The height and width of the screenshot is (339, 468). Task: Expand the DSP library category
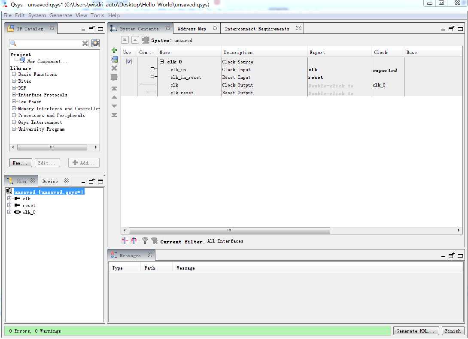14,87
